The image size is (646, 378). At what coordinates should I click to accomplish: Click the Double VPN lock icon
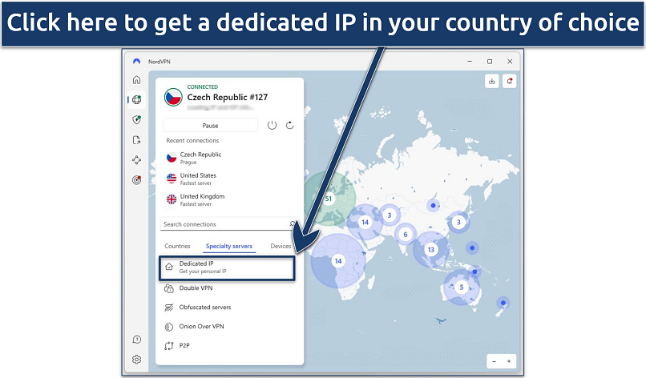point(169,288)
